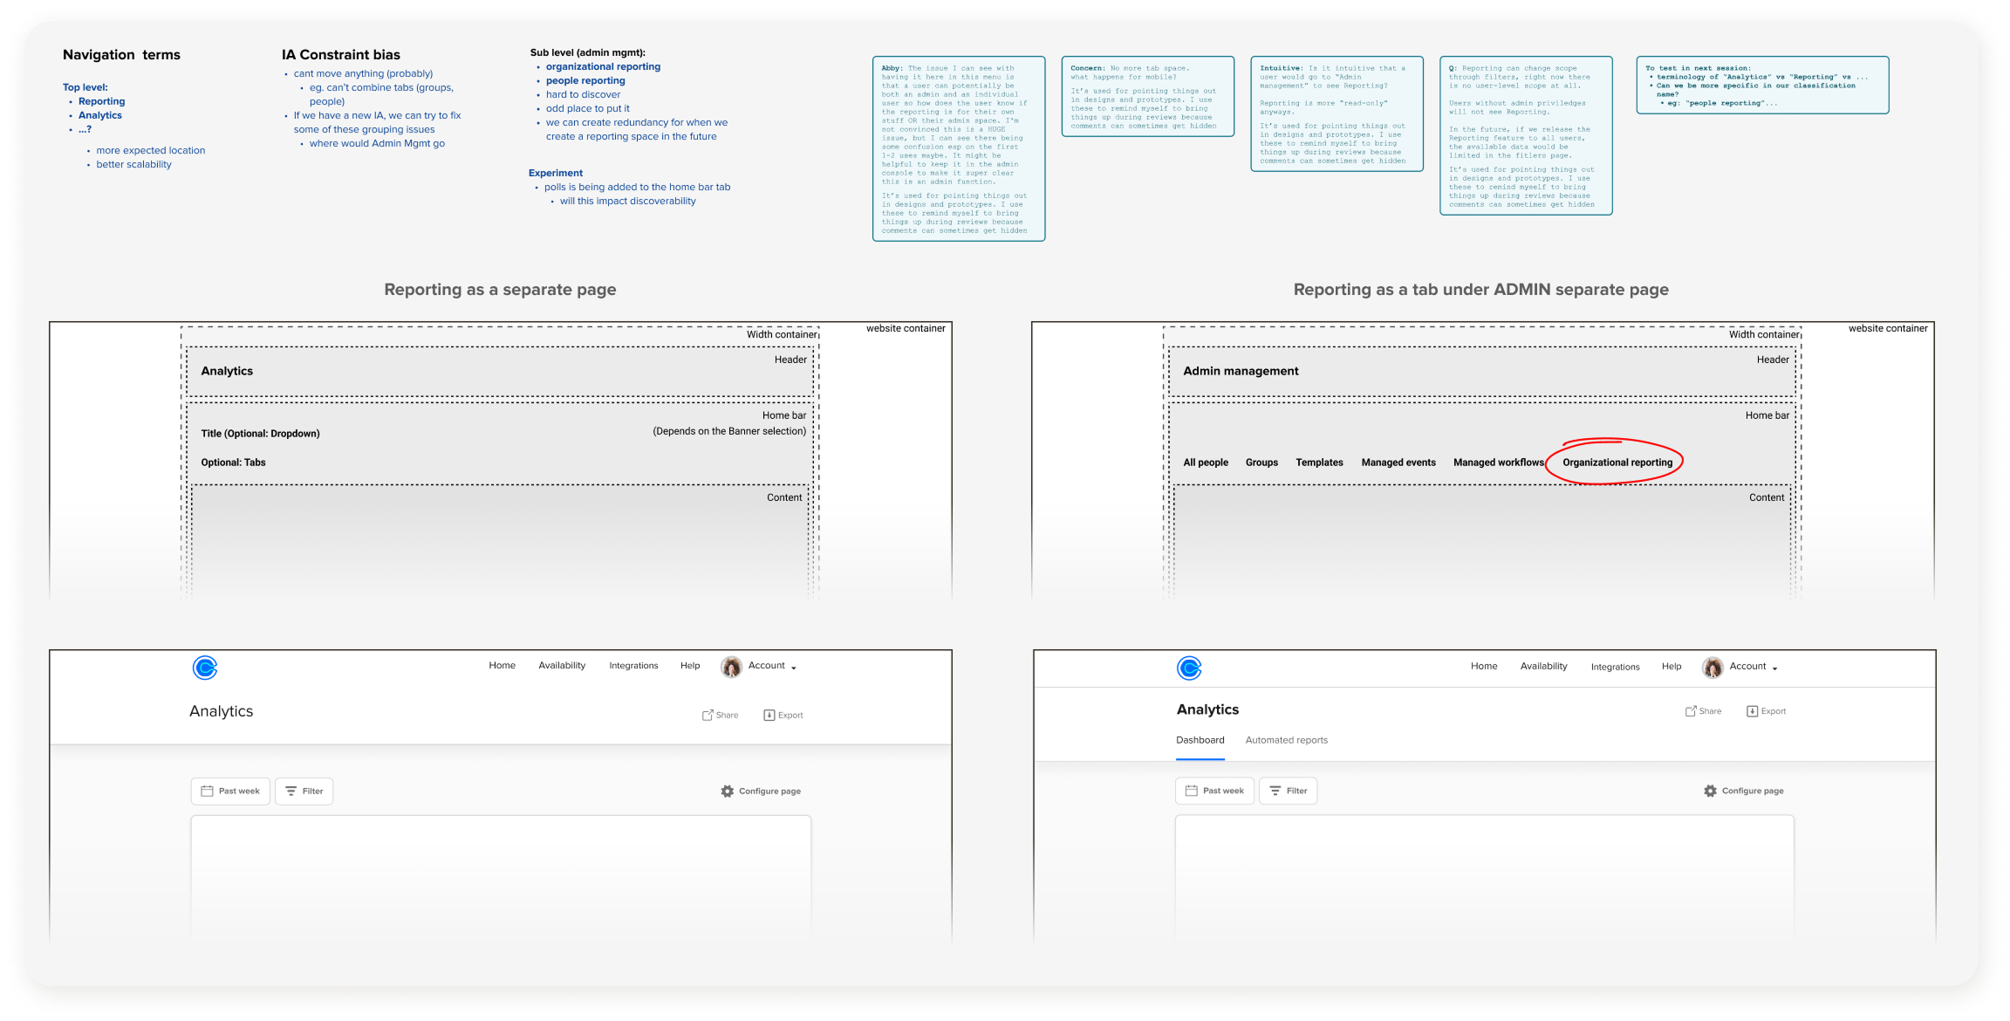Viewport: 2010px width, 1021px height.
Task: Open Availability in left mockup navbar
Action: (562, 666)
